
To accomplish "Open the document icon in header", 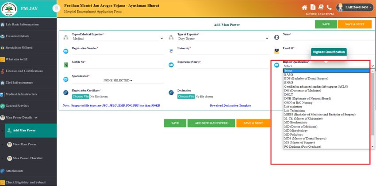I will [x=313, y=7].
